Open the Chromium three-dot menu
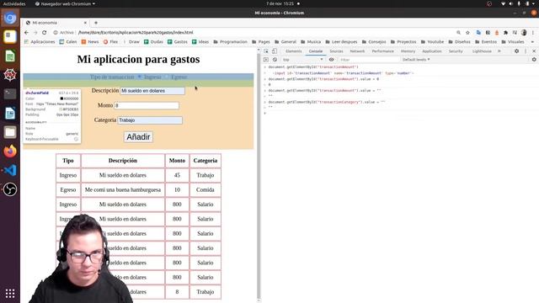Screen dimensions: 539x303 [533, 32]
